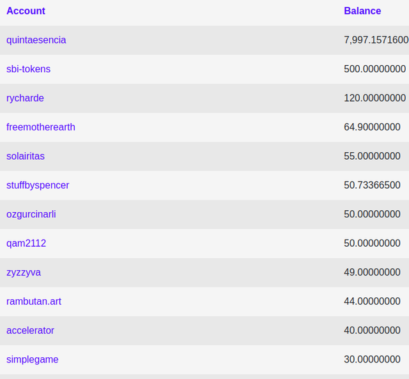Open the zyzzyva account link

pos(24,272)
